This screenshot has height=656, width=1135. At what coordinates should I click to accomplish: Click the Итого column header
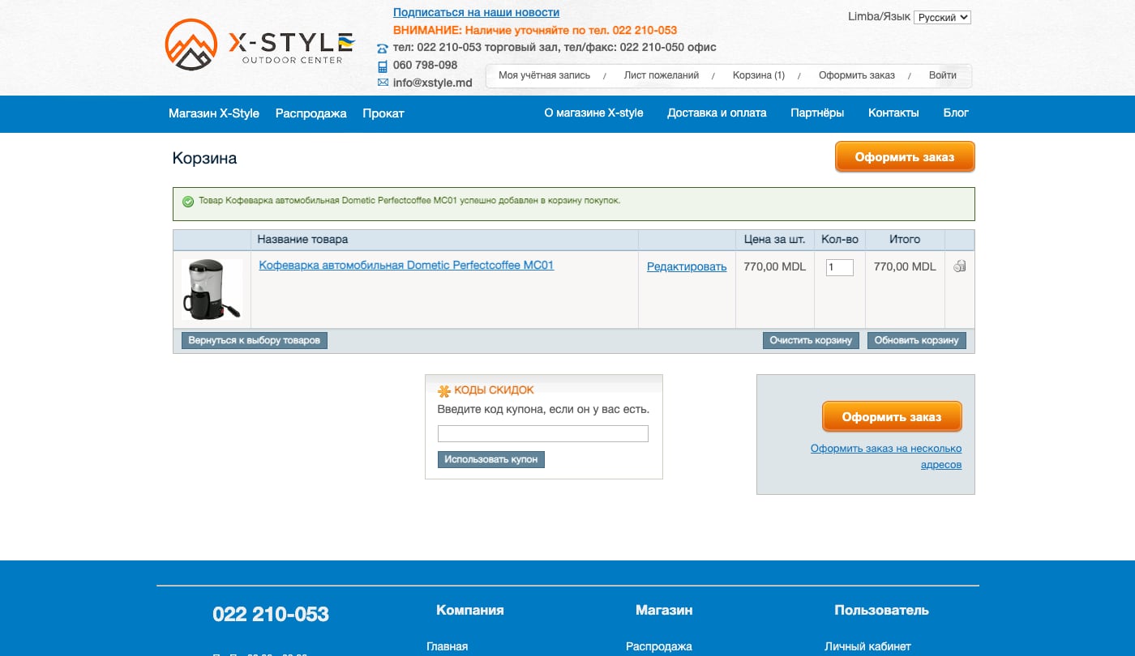click(x=905, y=240)
